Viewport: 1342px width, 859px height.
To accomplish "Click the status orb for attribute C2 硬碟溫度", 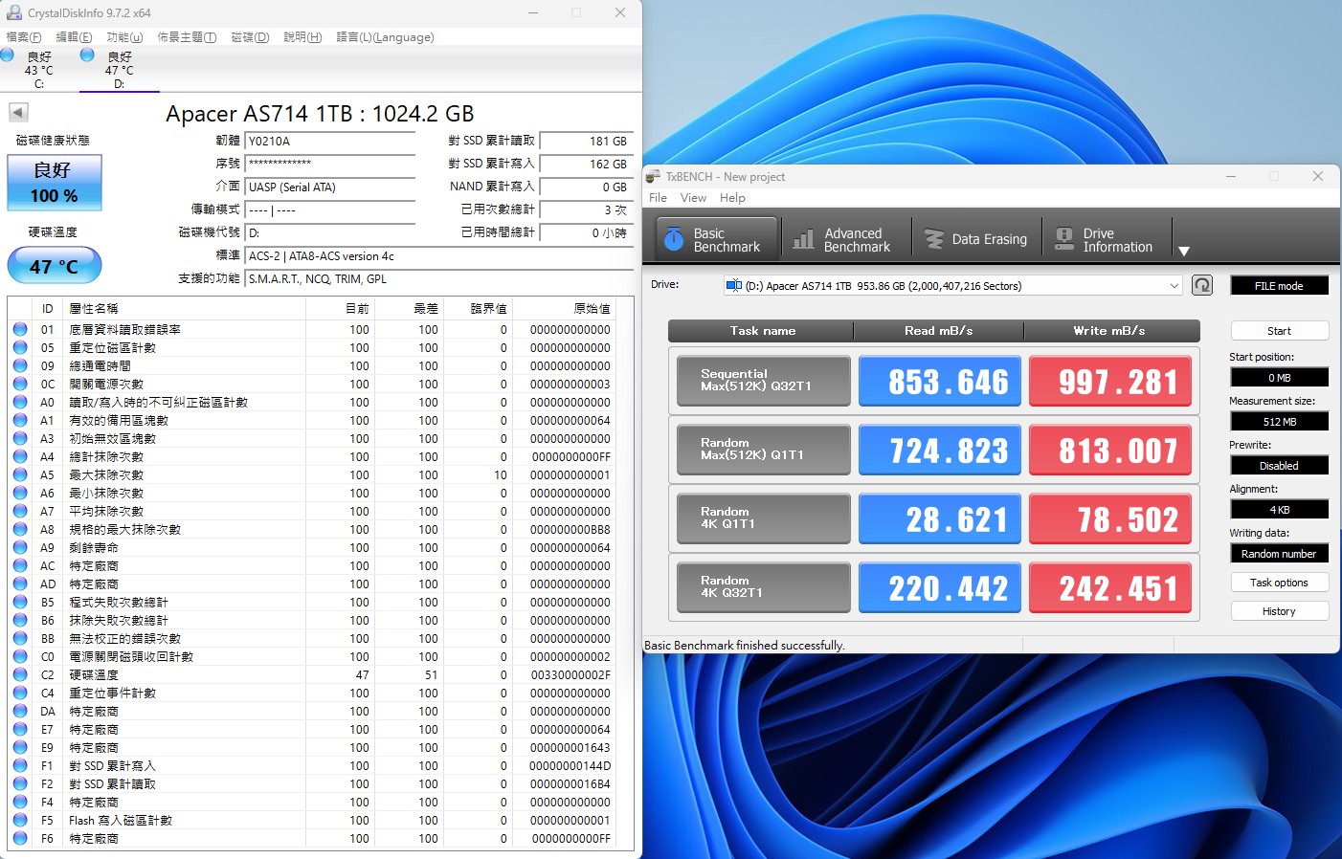I will coord(20,674).
